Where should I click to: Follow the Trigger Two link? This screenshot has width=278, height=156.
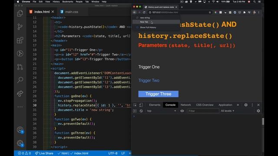[149, 81]
